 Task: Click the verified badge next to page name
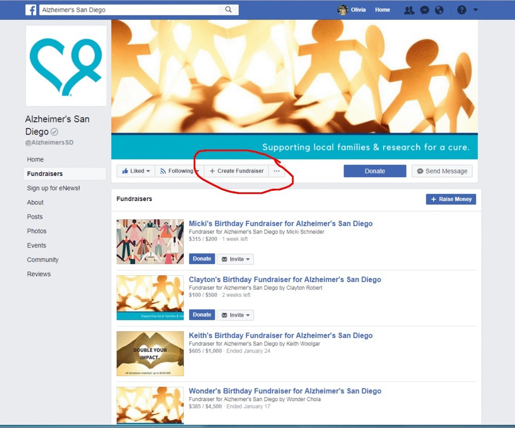pyautogui.click(x=55, y=132)
